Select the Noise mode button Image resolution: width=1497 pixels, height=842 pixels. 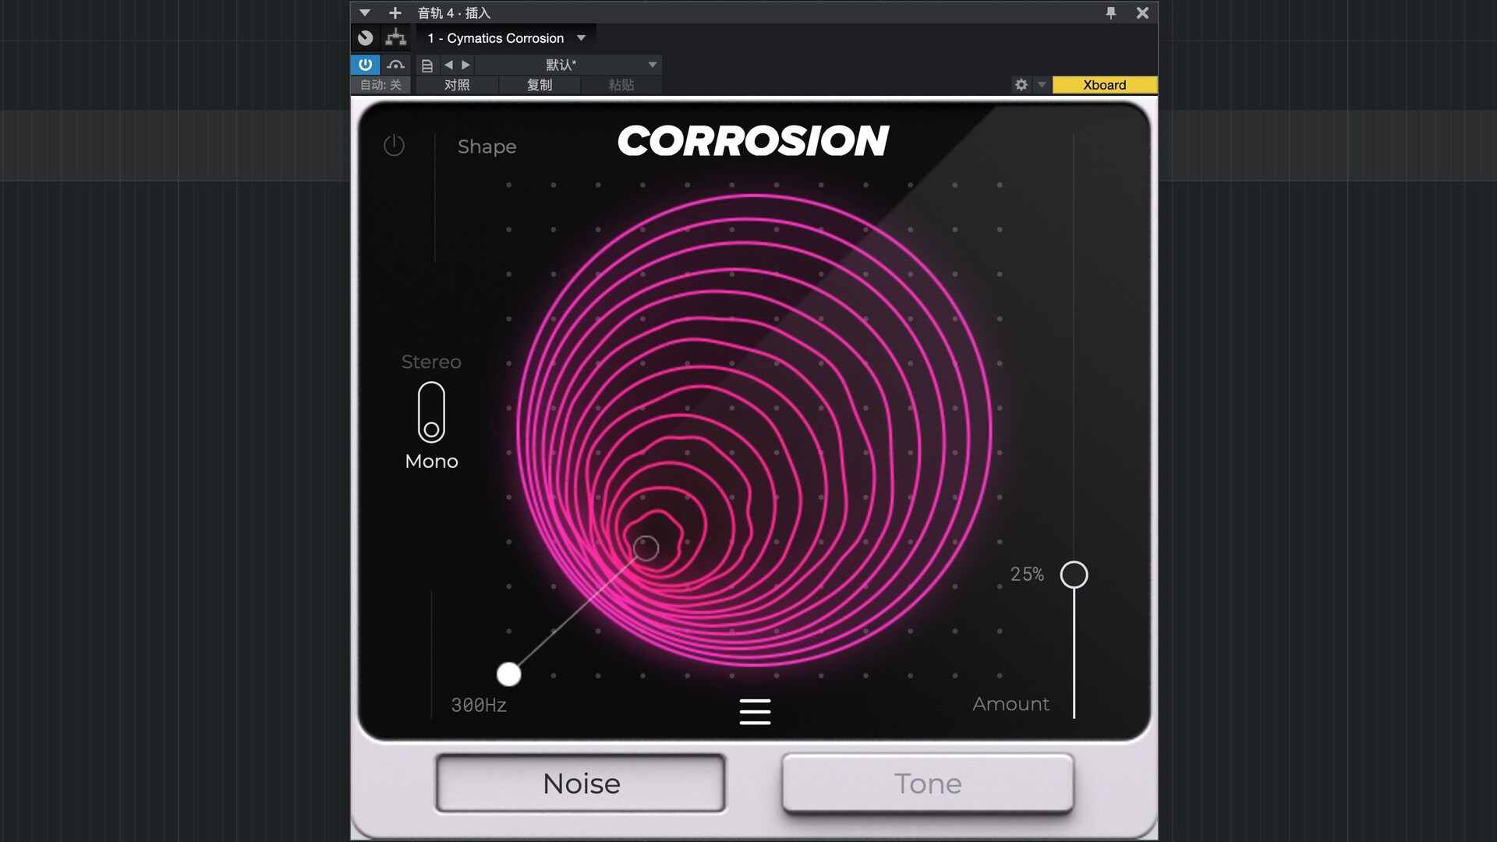coord(581,784)
